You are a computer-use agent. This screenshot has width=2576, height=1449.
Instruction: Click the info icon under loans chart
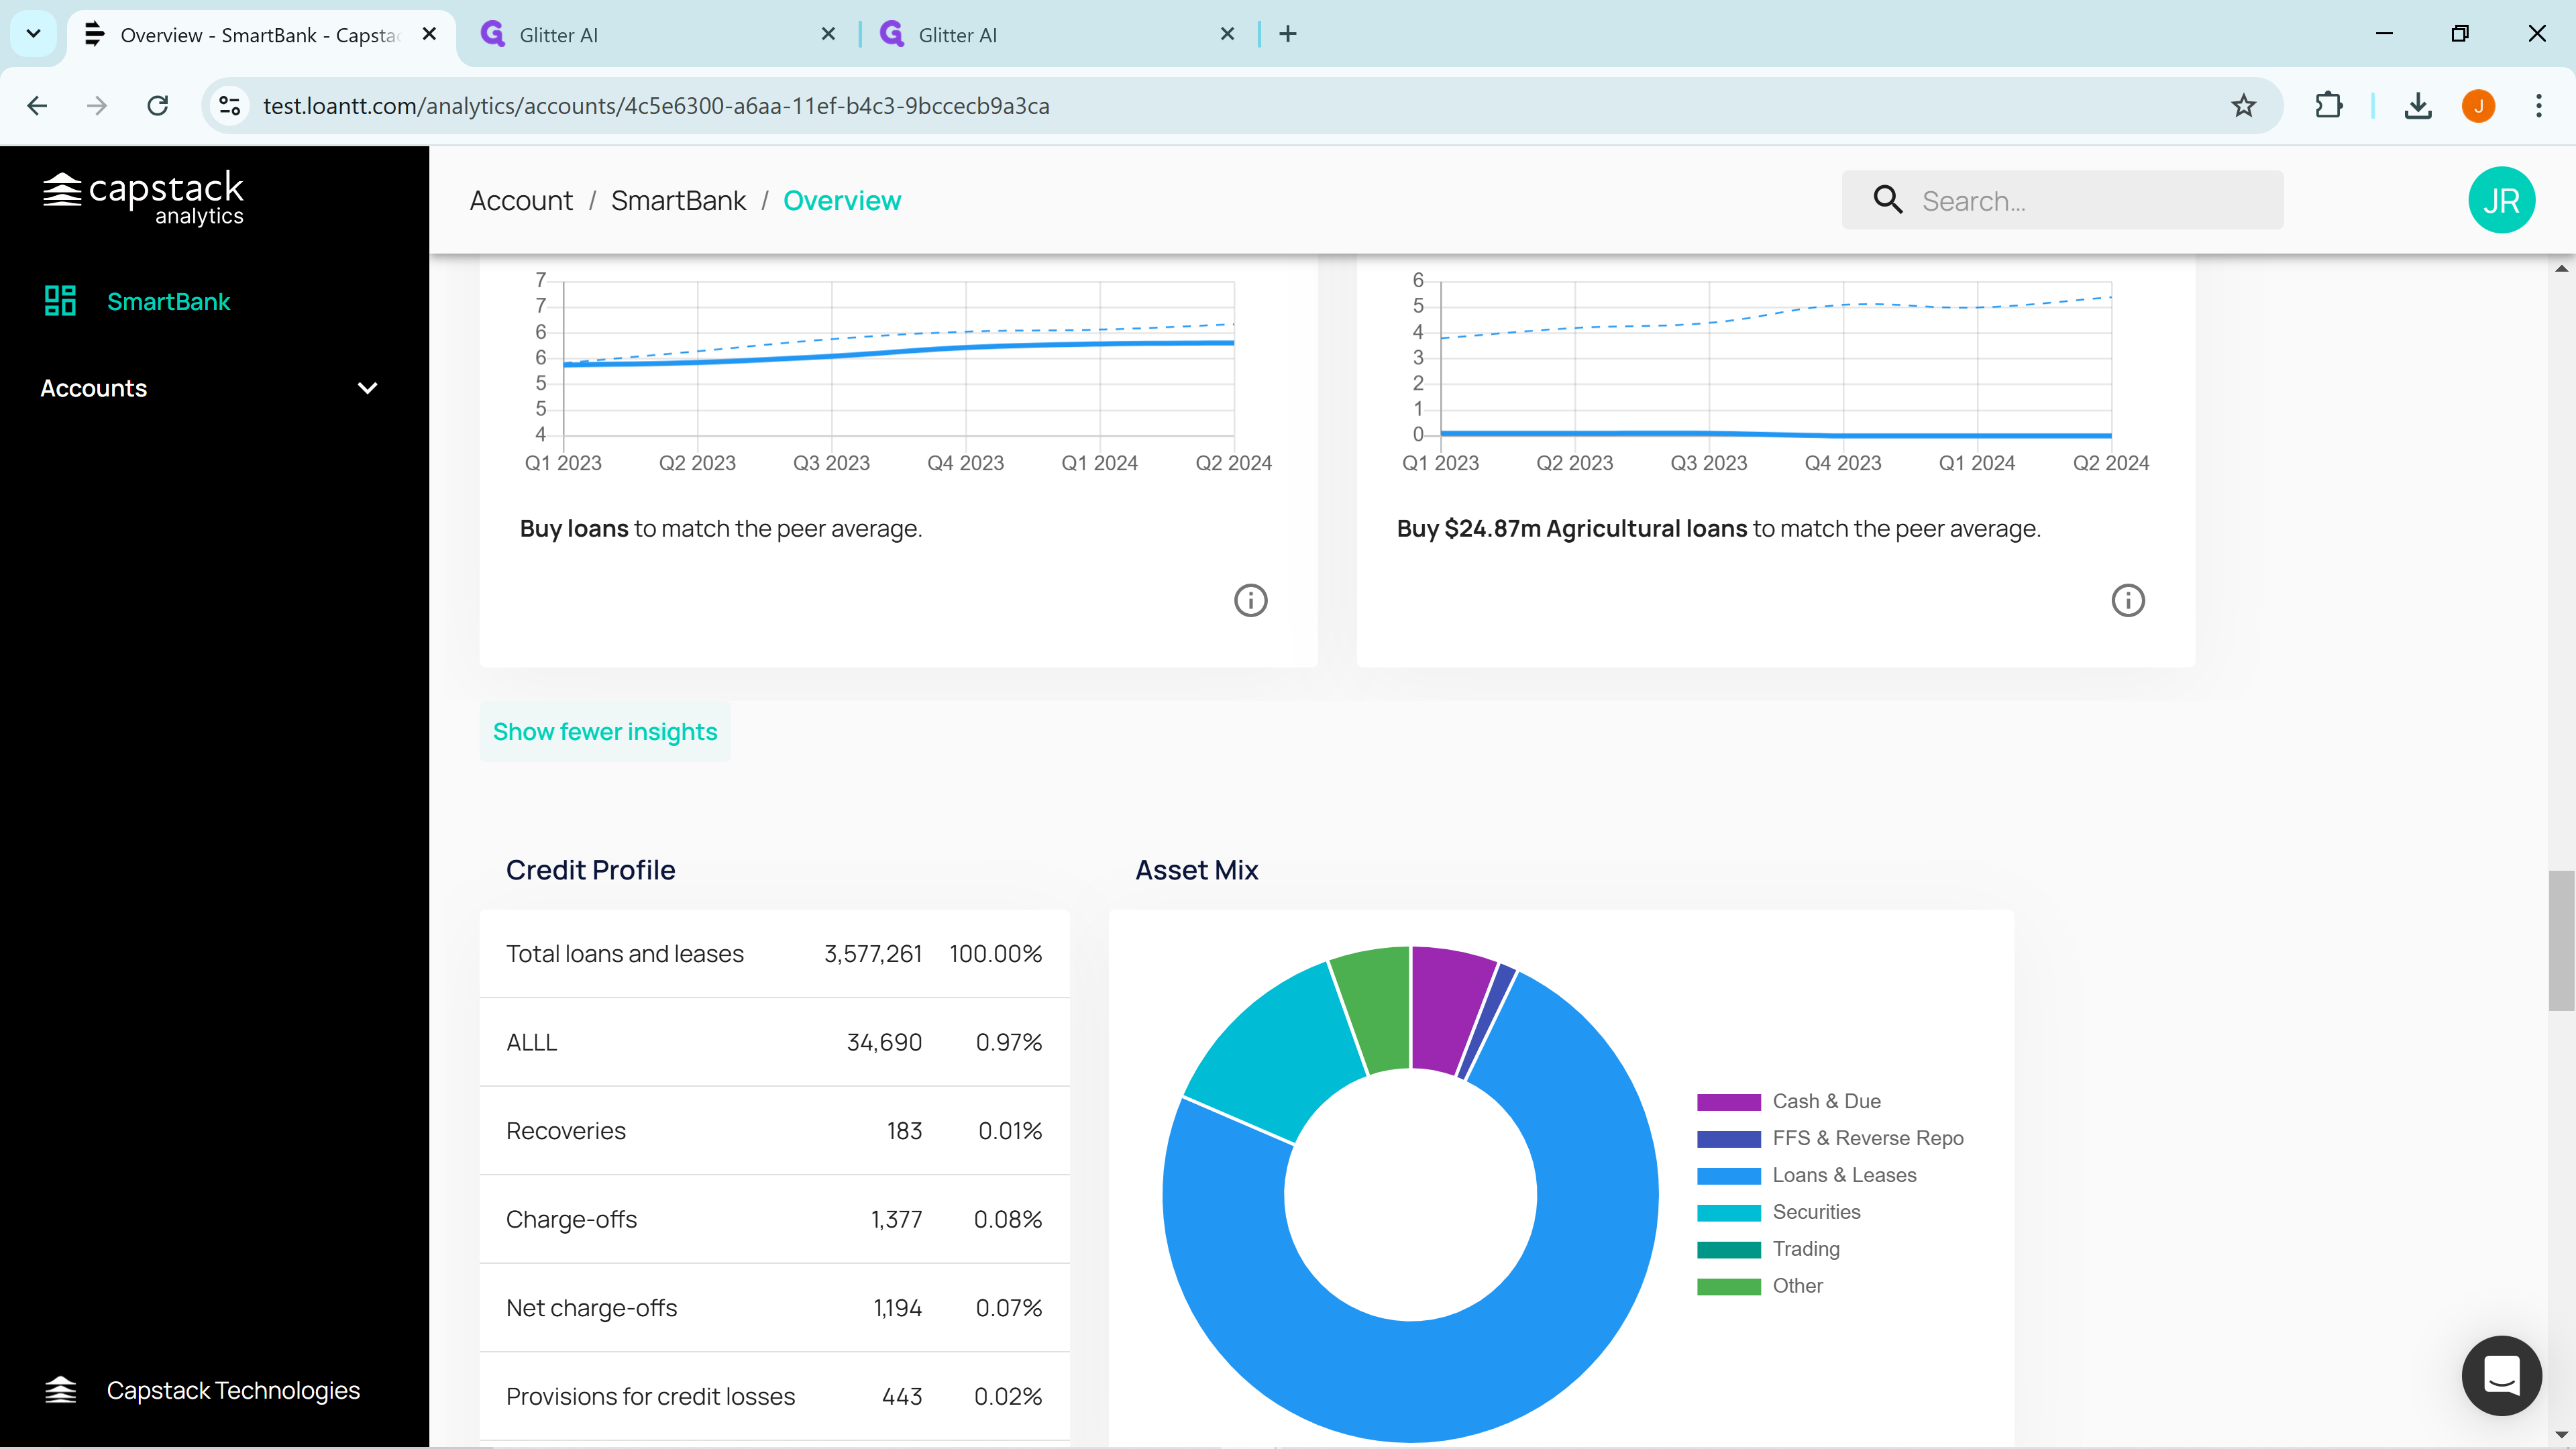pos(1250,600)
